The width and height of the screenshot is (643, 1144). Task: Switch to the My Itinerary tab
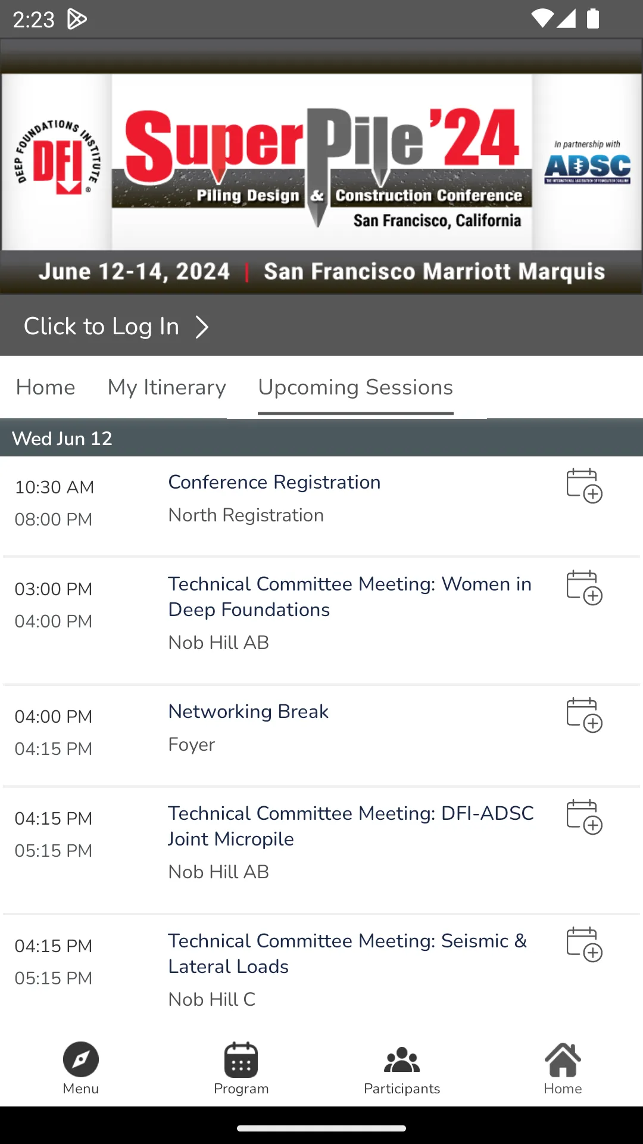point(167,387)
